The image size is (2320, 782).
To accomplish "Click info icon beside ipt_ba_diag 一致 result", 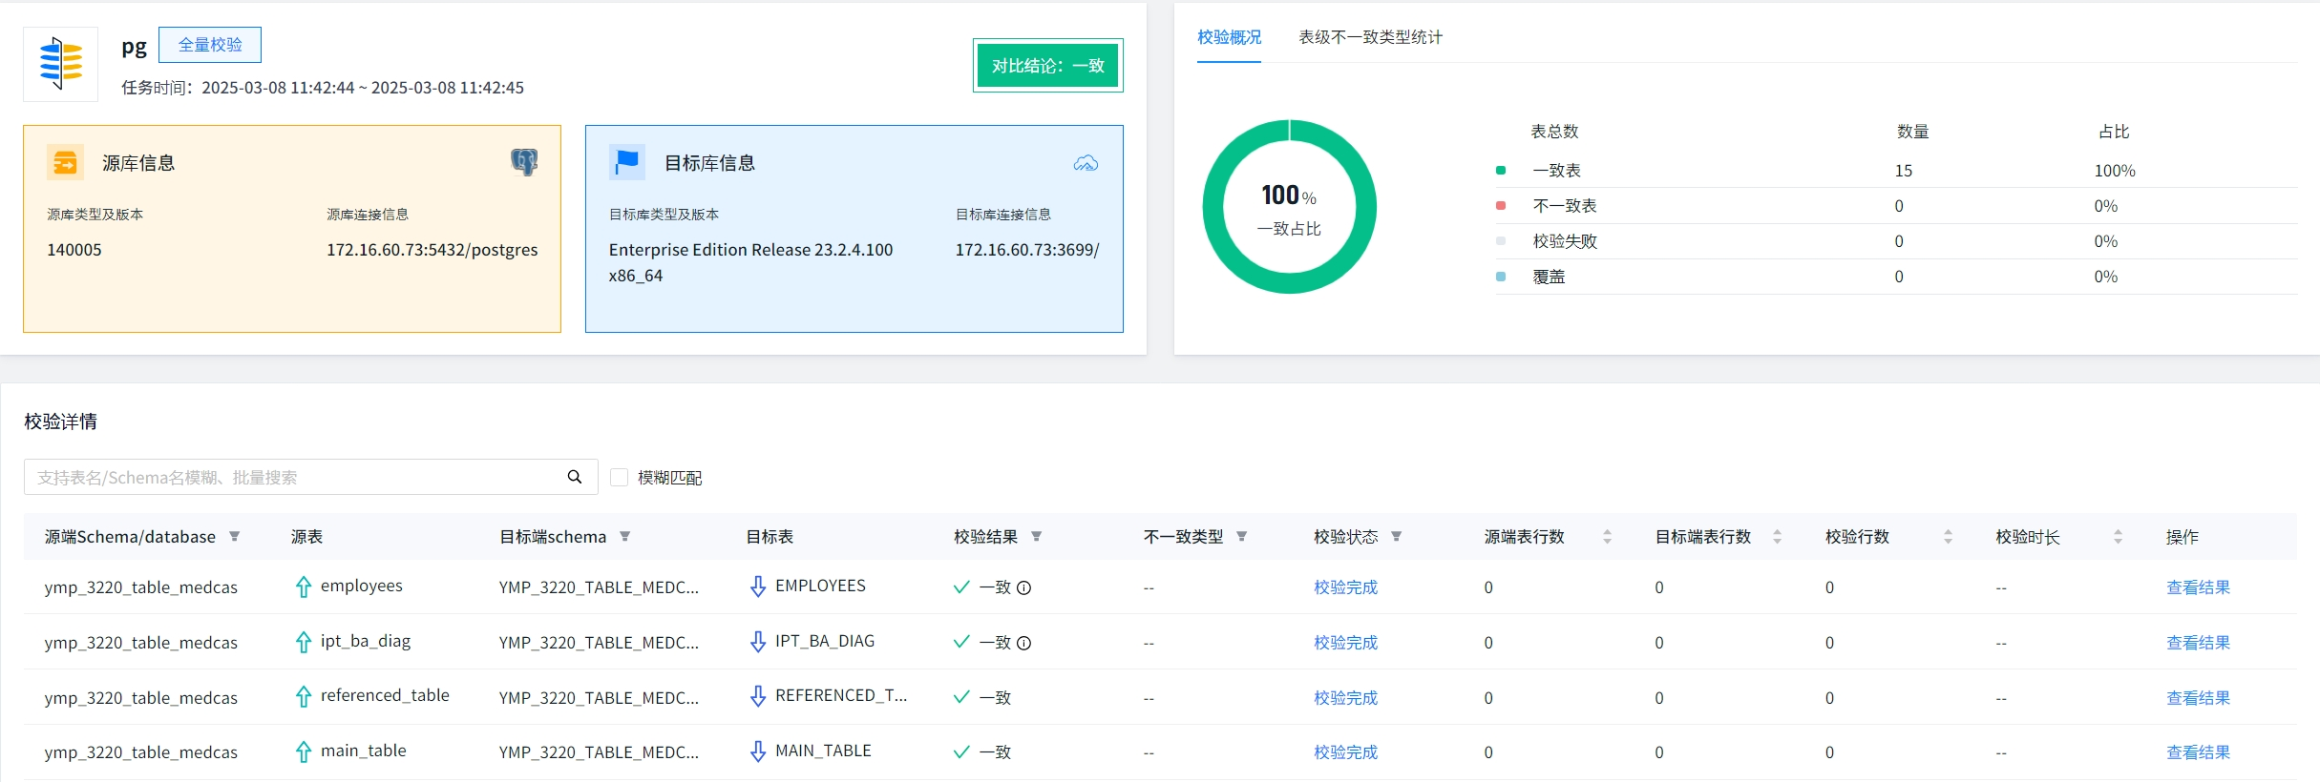I will click(x=1023, y=643).
